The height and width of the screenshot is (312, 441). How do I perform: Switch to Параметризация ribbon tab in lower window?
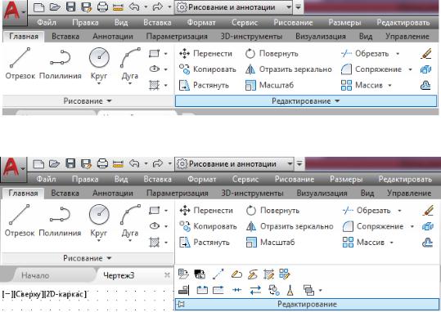(x=178, y=194)
